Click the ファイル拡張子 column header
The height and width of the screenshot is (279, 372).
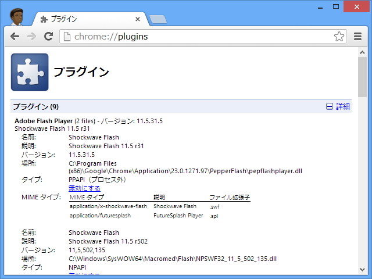(230, 198)
